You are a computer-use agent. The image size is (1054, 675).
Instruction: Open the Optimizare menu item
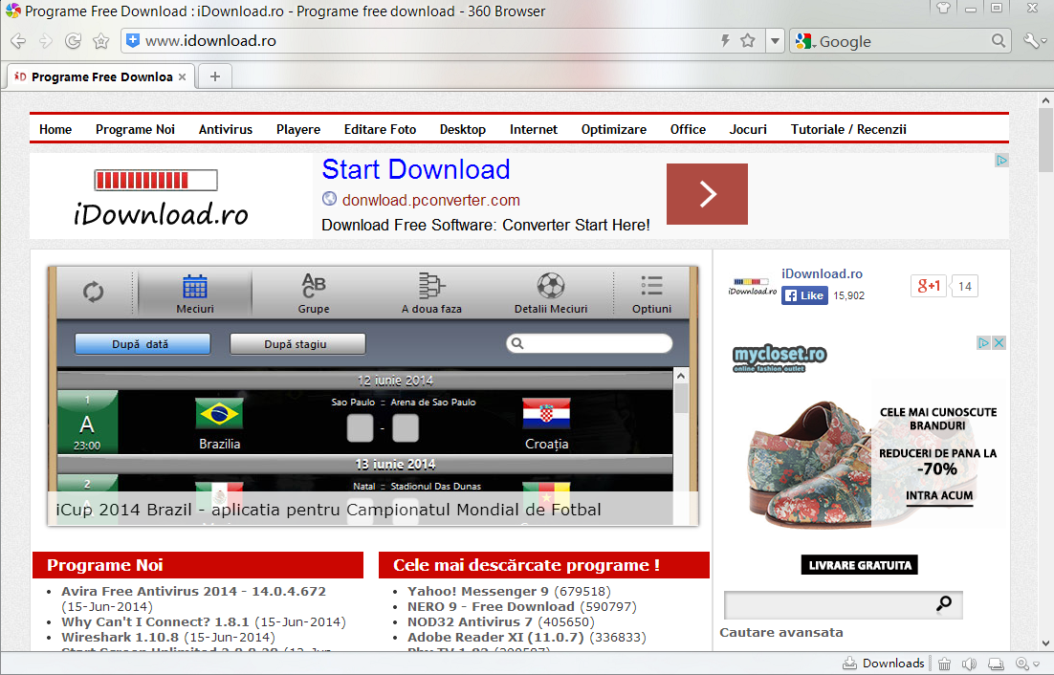[614, 129]
